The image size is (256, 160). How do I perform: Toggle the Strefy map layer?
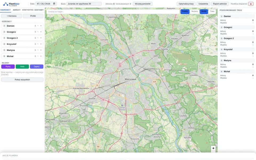204,11
